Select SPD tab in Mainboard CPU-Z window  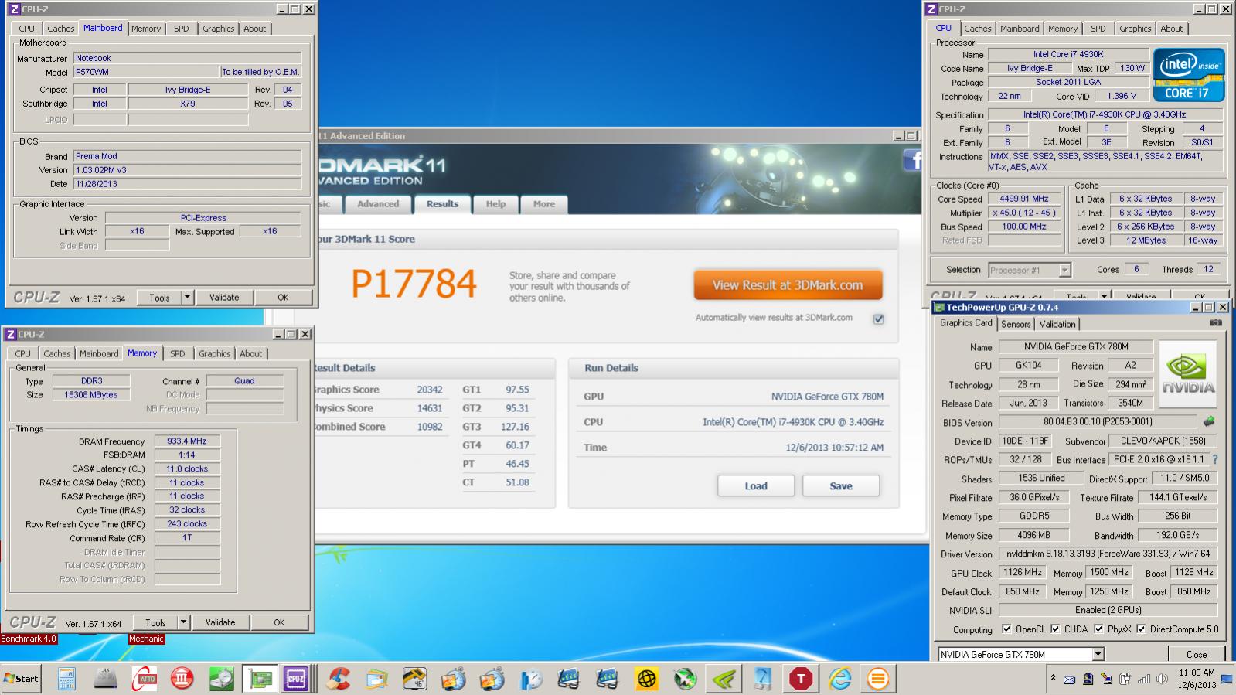click(181, 29)
